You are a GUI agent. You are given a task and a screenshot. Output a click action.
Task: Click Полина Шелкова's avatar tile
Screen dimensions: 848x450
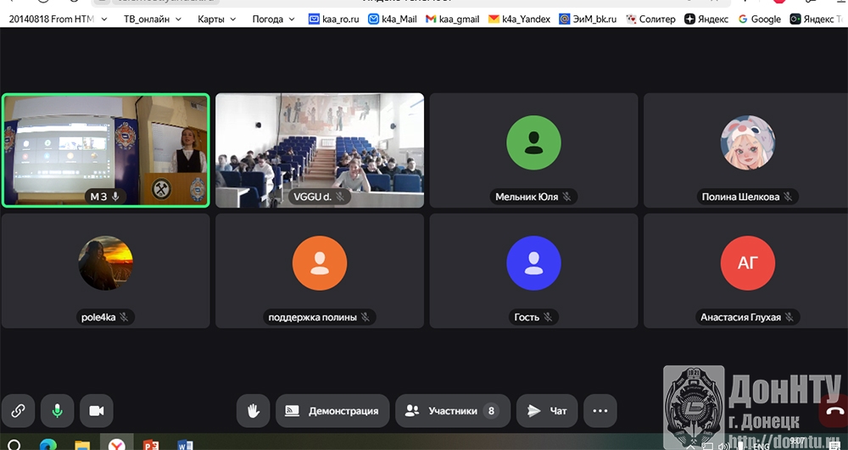tap(747, 150)
